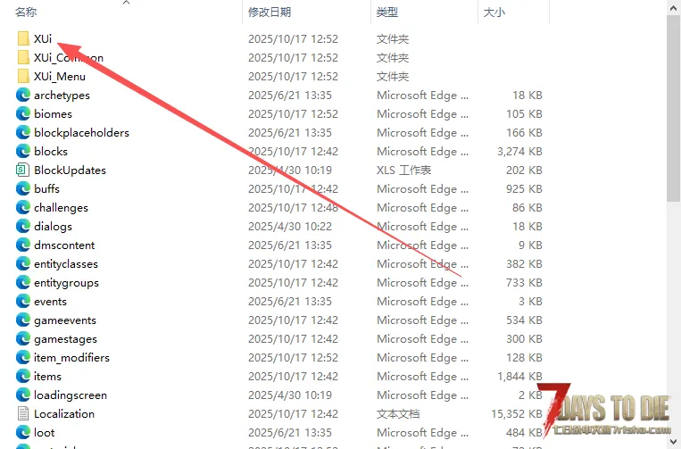Screen dimensions: 681x449
Task: Select the loadingscreen file icon
Action: pyautogui.click(x=23, y=395)
